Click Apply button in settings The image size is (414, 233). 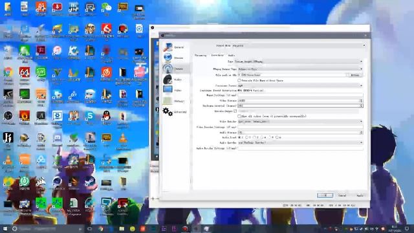[360, 195]
